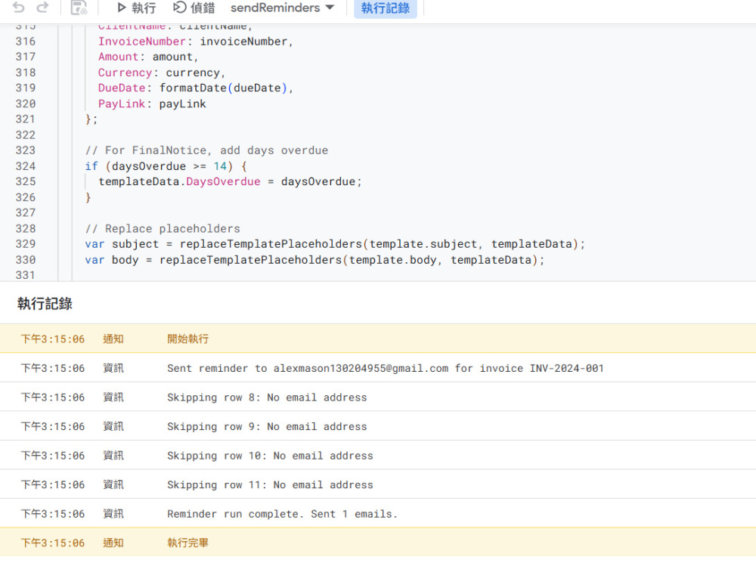Click templateData.DaysOverdue assignment line
This screenshot has width=756, height=566.
[230, 182]
